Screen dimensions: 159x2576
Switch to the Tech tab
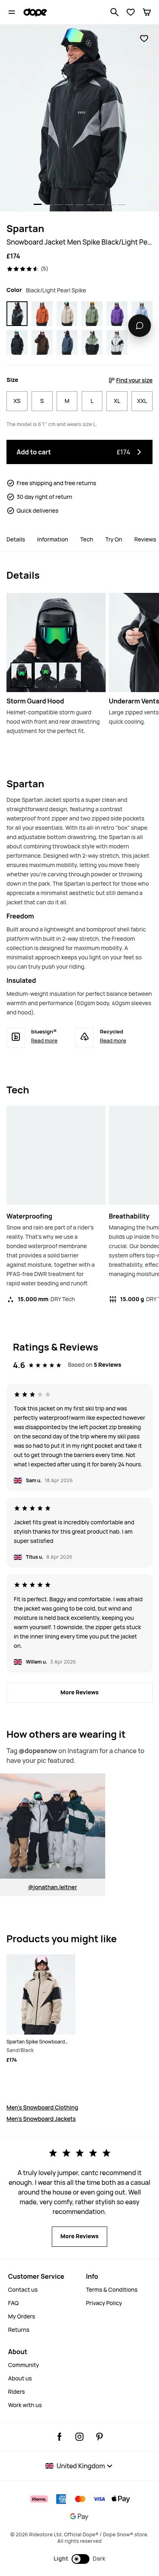pyautogui.click(x=87, y=539)
